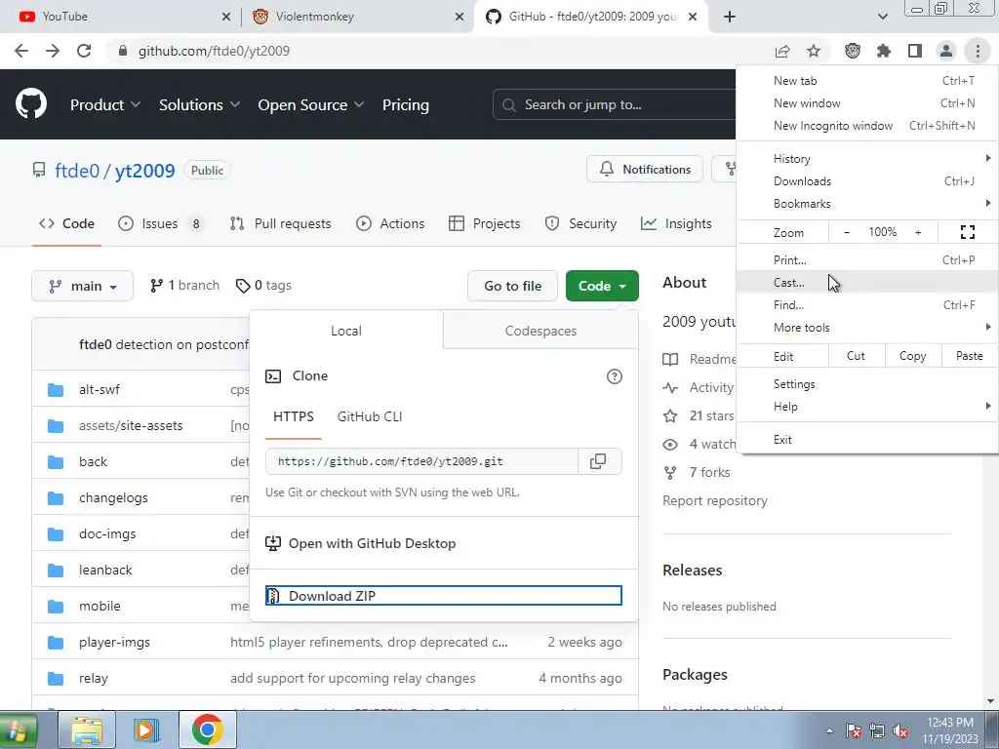
Task: Click the clone URL text field
Action: pyautogui.click(x=421, y=461)
